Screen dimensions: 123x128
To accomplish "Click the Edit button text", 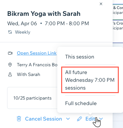I will tap(90, 119).
